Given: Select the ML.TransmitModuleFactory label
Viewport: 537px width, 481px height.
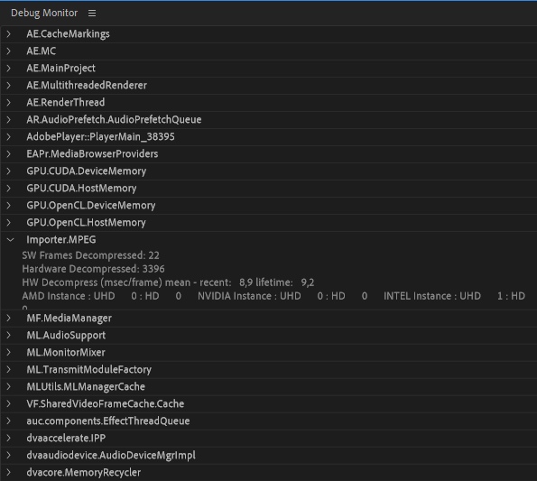Looking at the screenshot, I should tap(89, 369).
